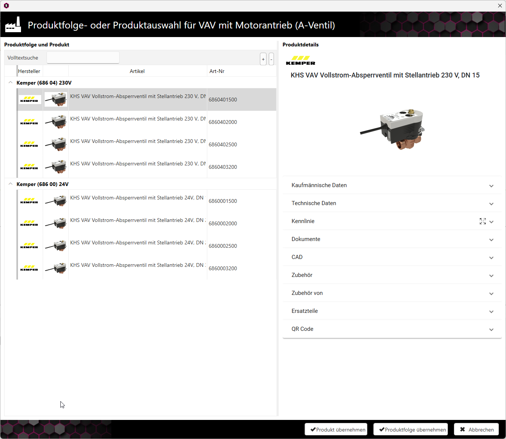506x439 pixels.
Task: Sort by the Hersteller column header
Action: tap(29, 71)
